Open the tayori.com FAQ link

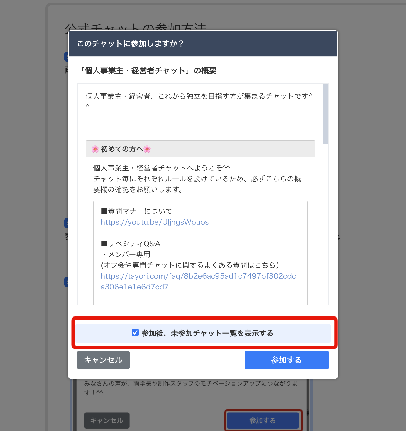198,281
